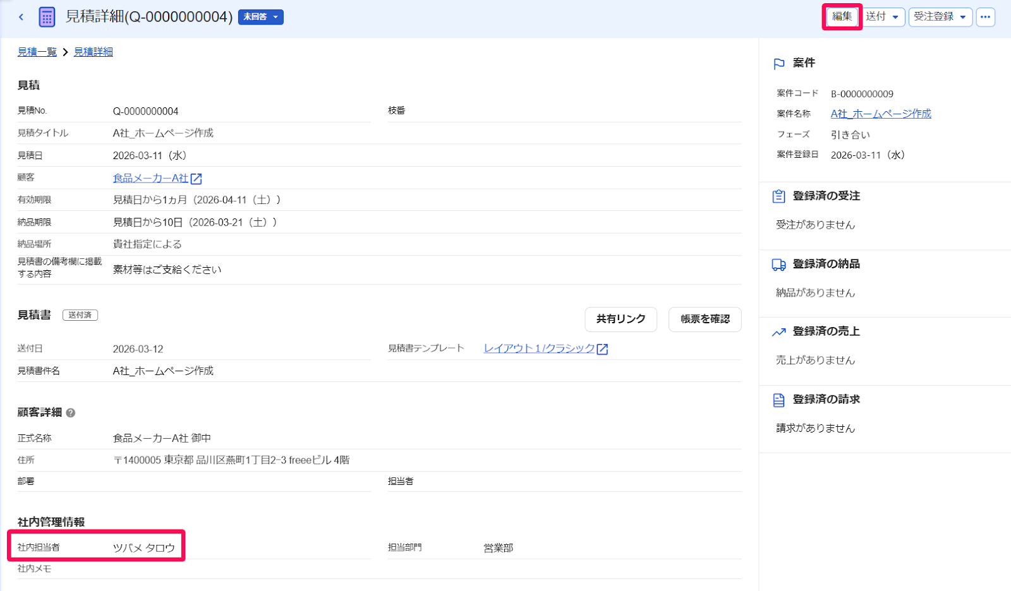Open the 受注登録 dropdown button
Viewport: 1011px width, 591px height.
point(940,17)
